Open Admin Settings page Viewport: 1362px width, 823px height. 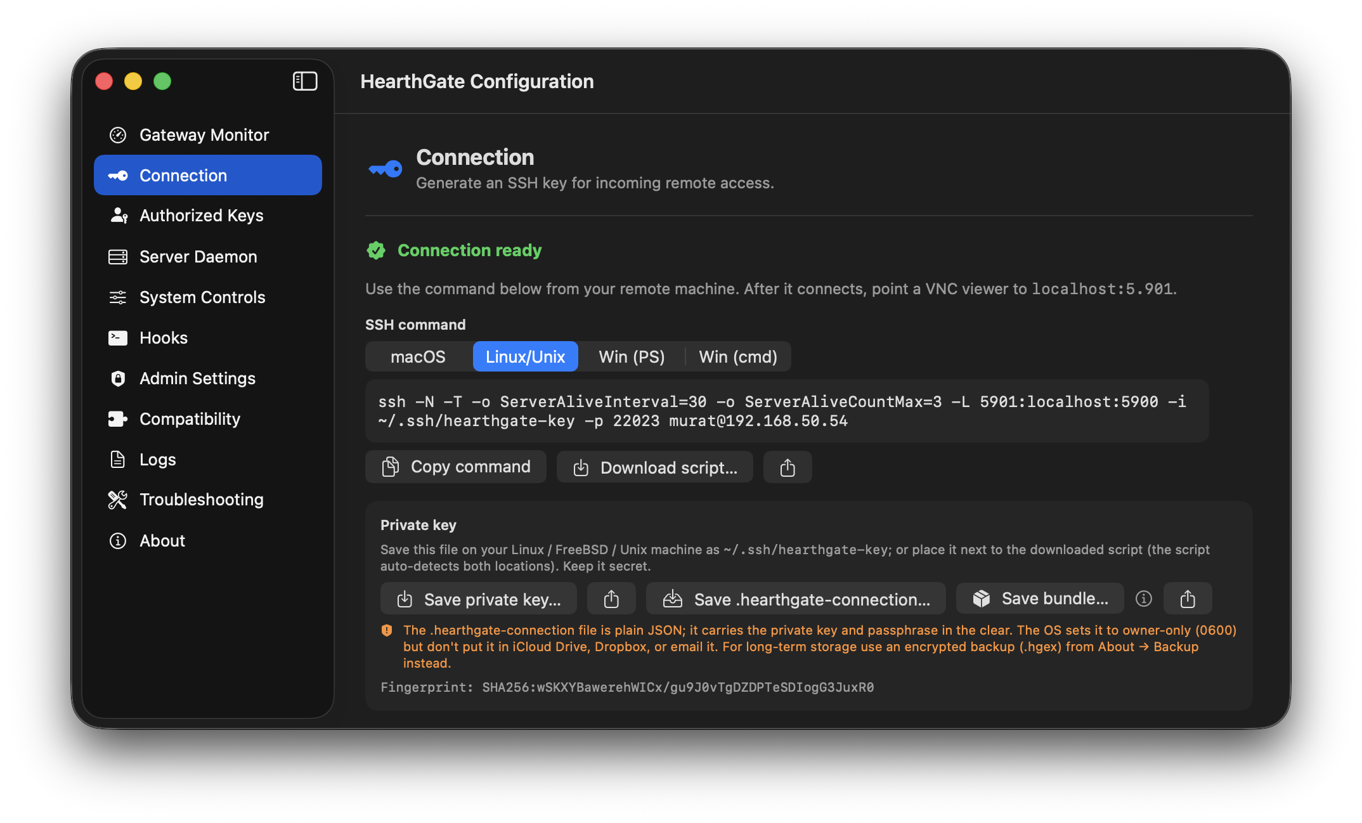click(207, 378)
